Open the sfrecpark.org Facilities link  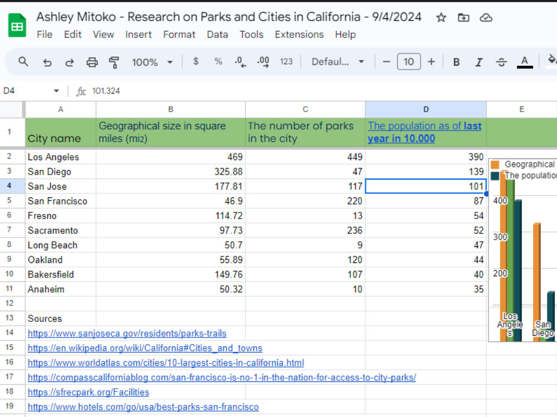pos(89,392)
